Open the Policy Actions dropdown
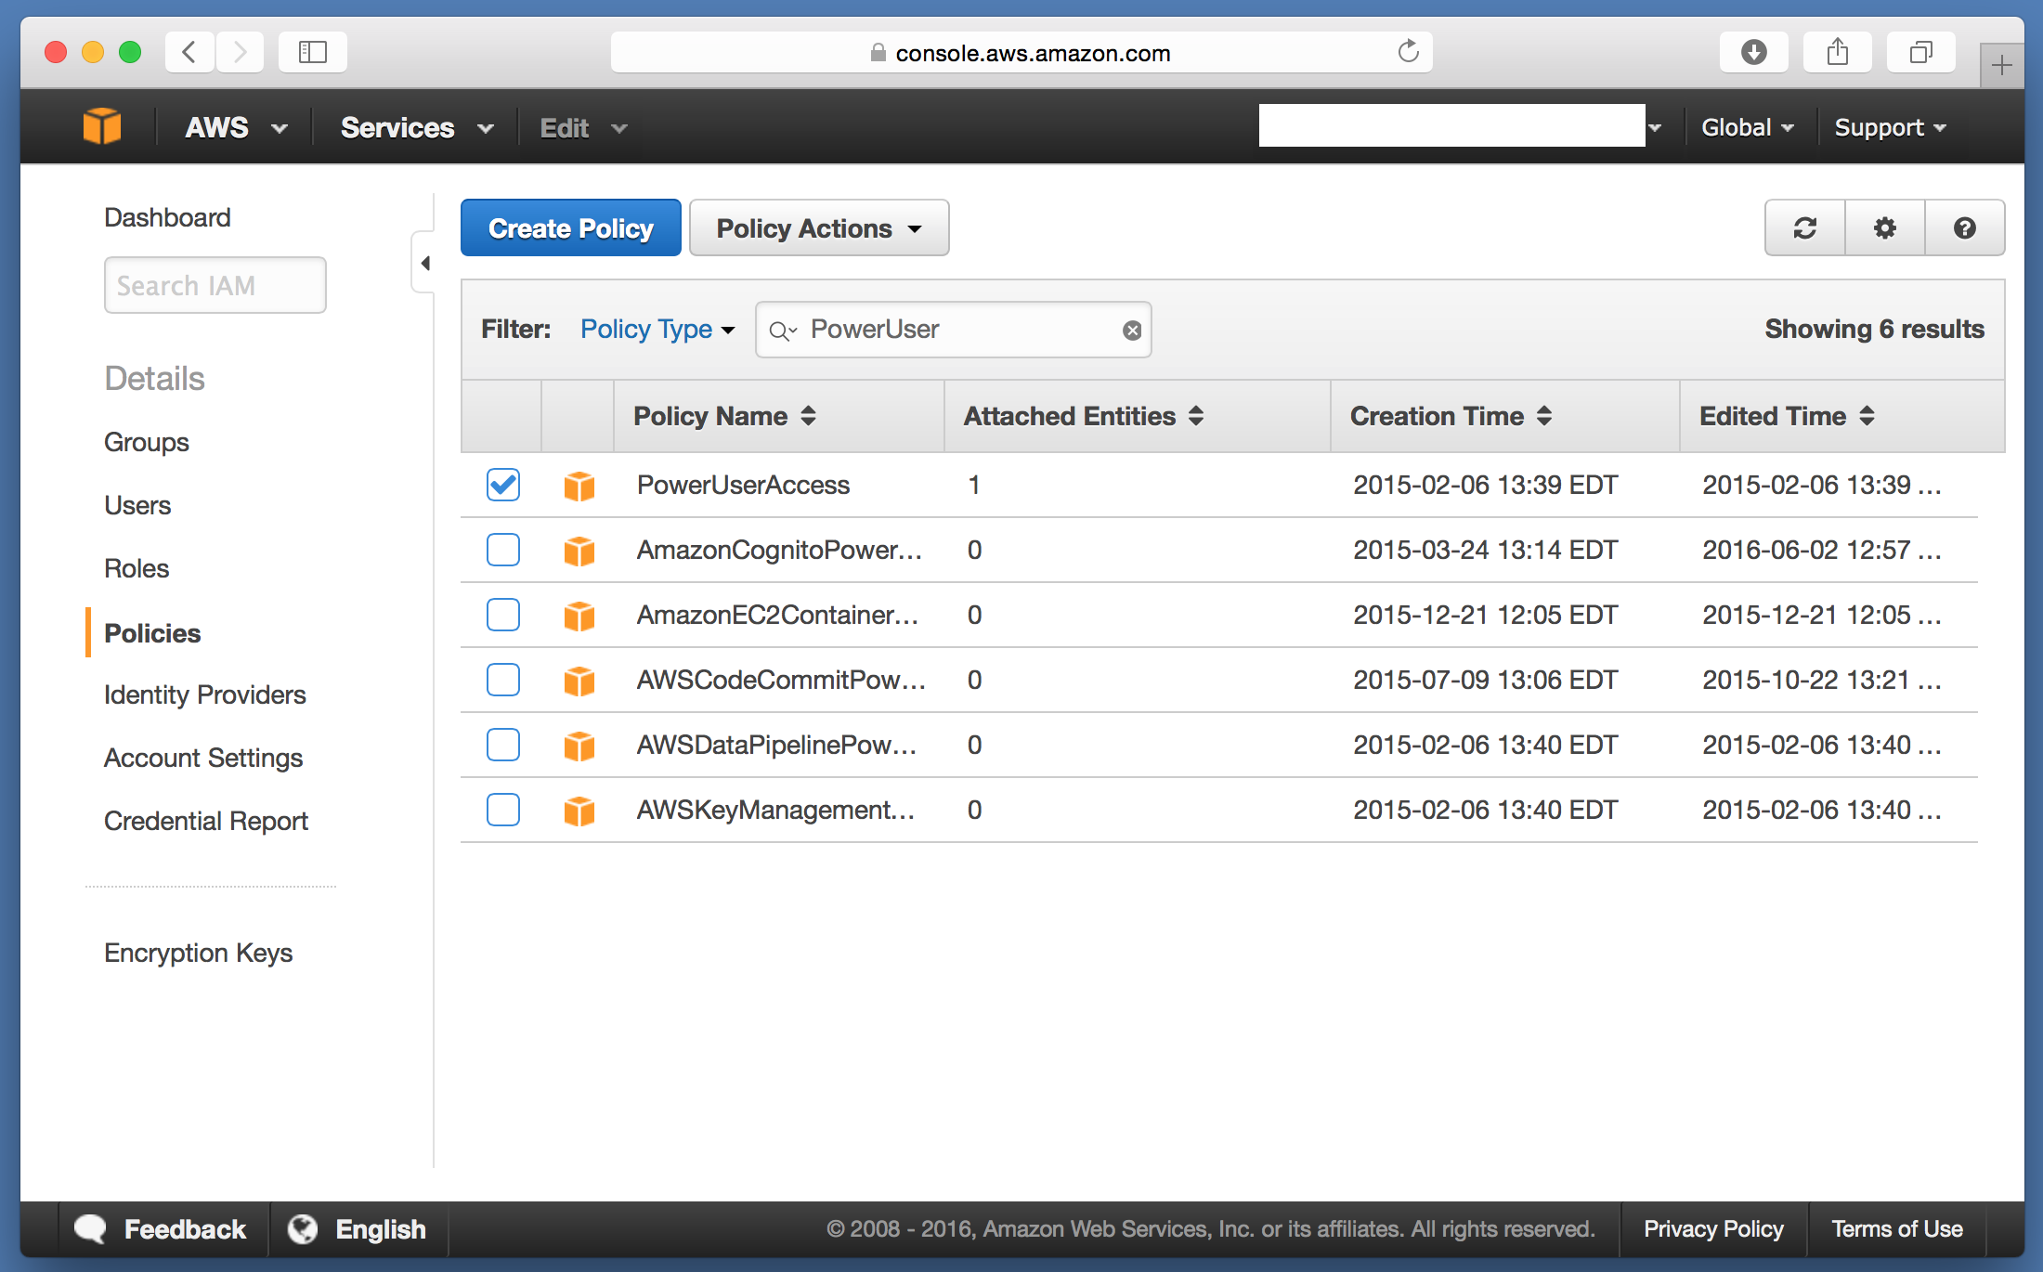 click(818, 228)
